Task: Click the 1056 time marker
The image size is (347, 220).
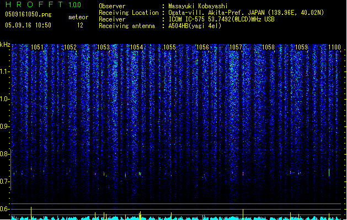Action: coord(202,47)
